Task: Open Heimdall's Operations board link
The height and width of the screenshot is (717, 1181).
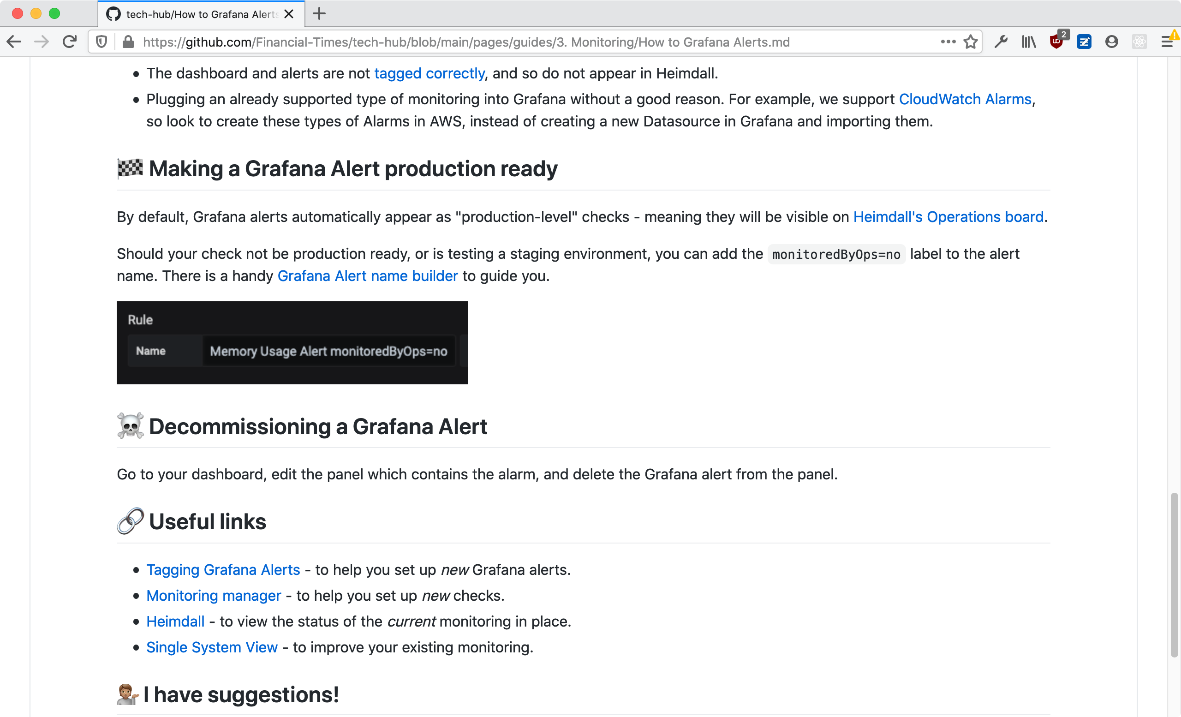Action: (x=948, y=217)
